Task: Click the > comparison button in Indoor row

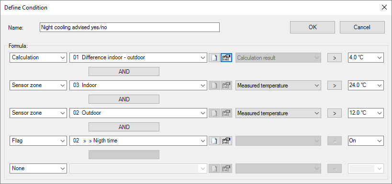Action: (x=335, y=86)
